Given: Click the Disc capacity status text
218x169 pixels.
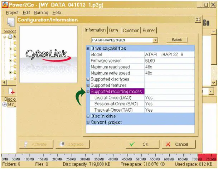Looking at the screenshot, I should tap(87, 164).
